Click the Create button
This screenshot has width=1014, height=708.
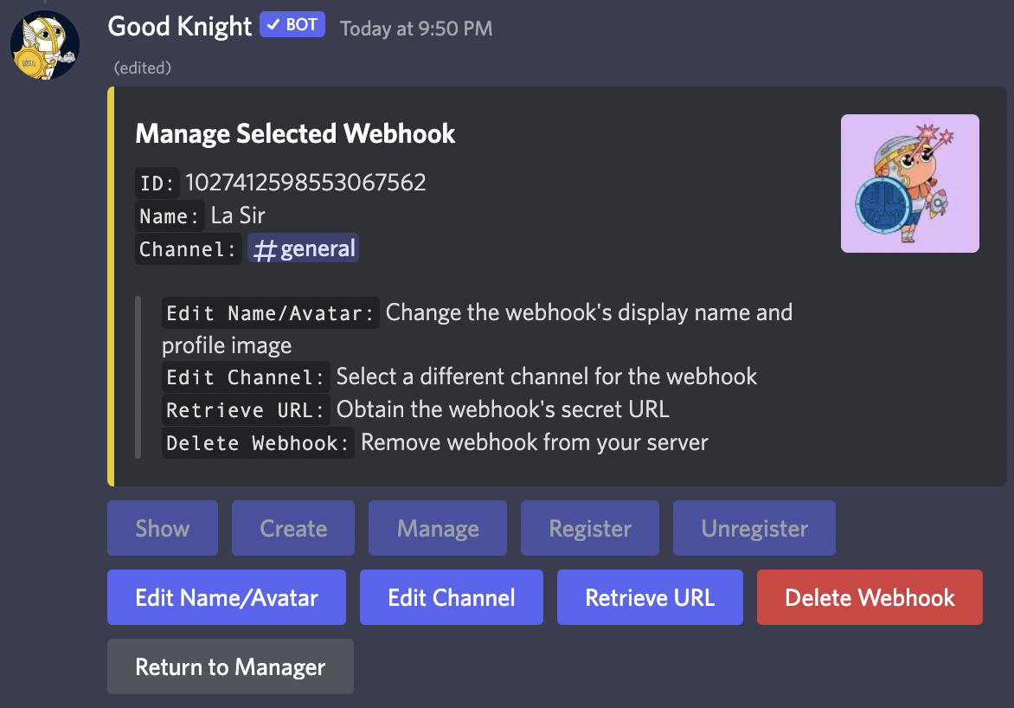click(x=293, y=528)
